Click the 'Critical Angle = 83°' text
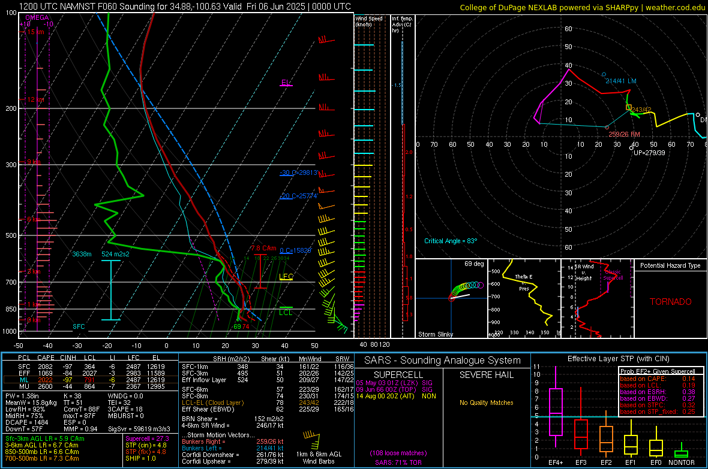This screenshot has width=708, height=469. tap(451, 241)
